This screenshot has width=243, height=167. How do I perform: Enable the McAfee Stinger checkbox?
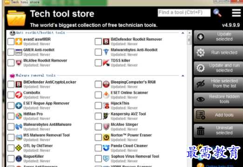[x=98, y=127]
